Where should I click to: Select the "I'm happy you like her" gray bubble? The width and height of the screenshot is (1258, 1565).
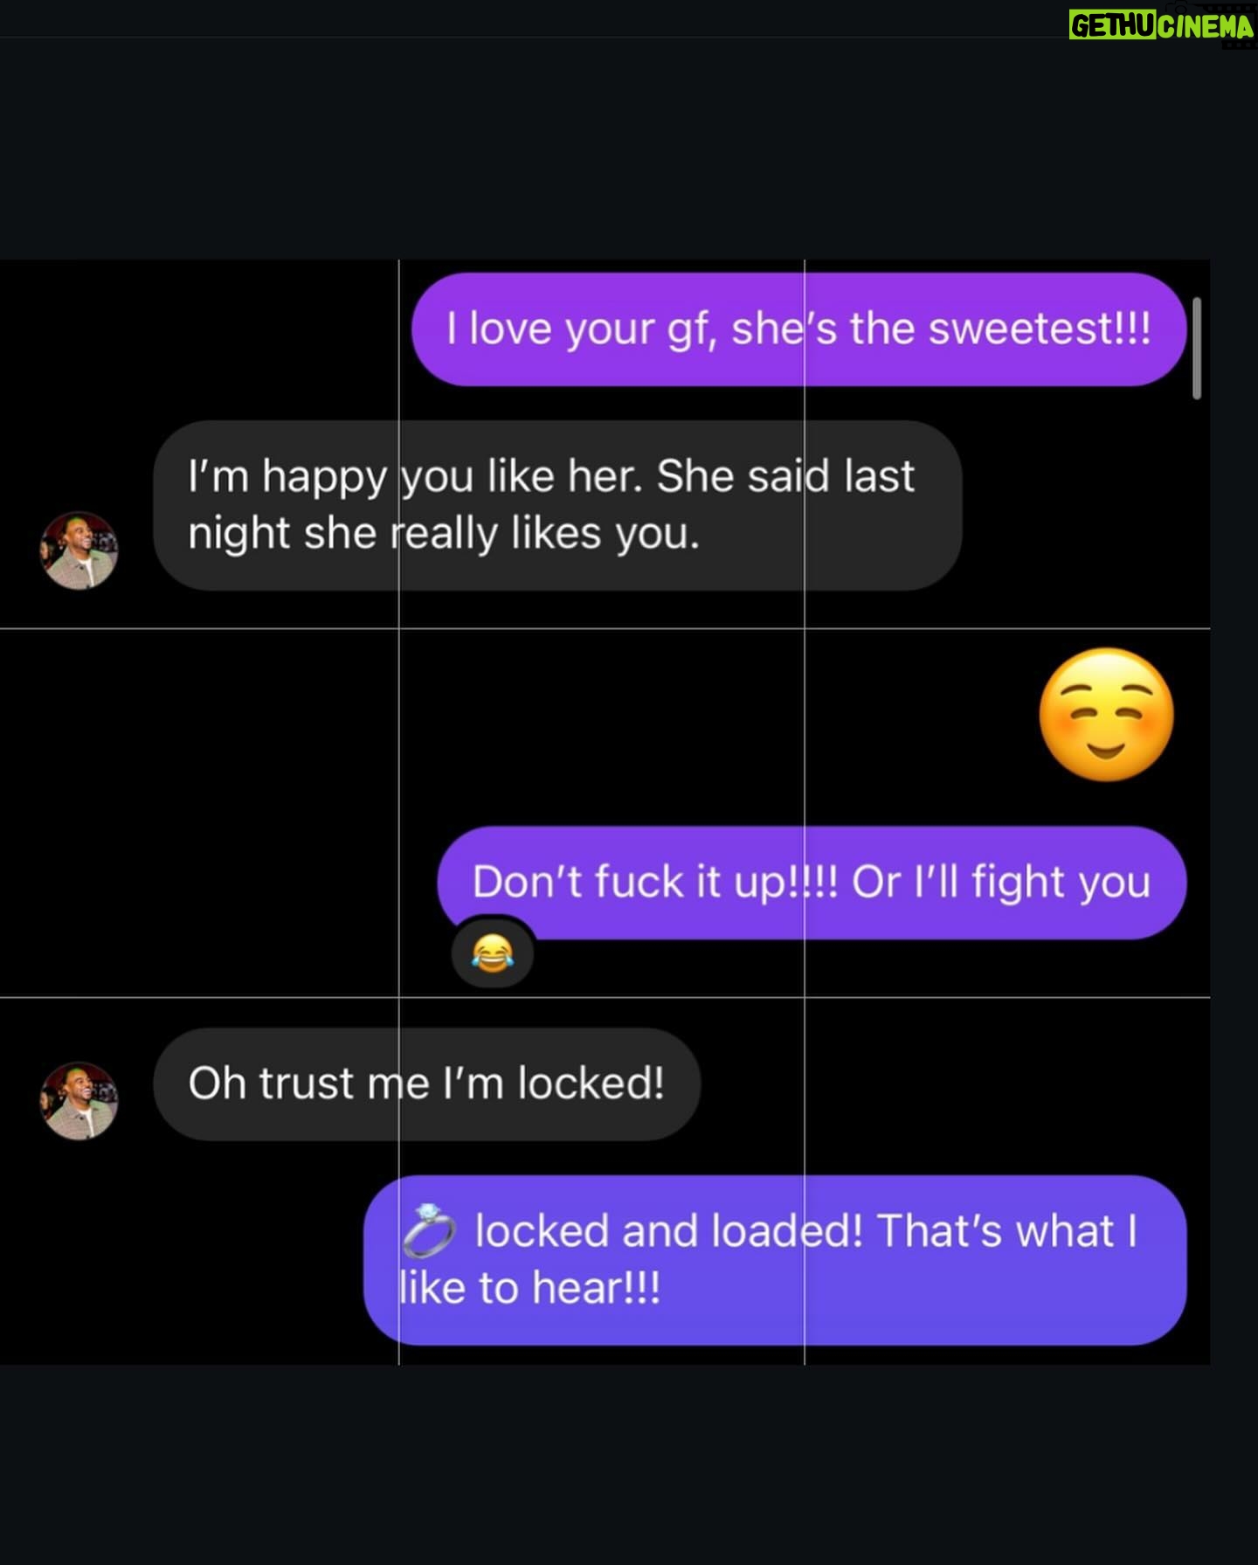(557, 505)
